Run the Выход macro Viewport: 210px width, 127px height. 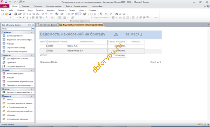(x=10, y=99)
